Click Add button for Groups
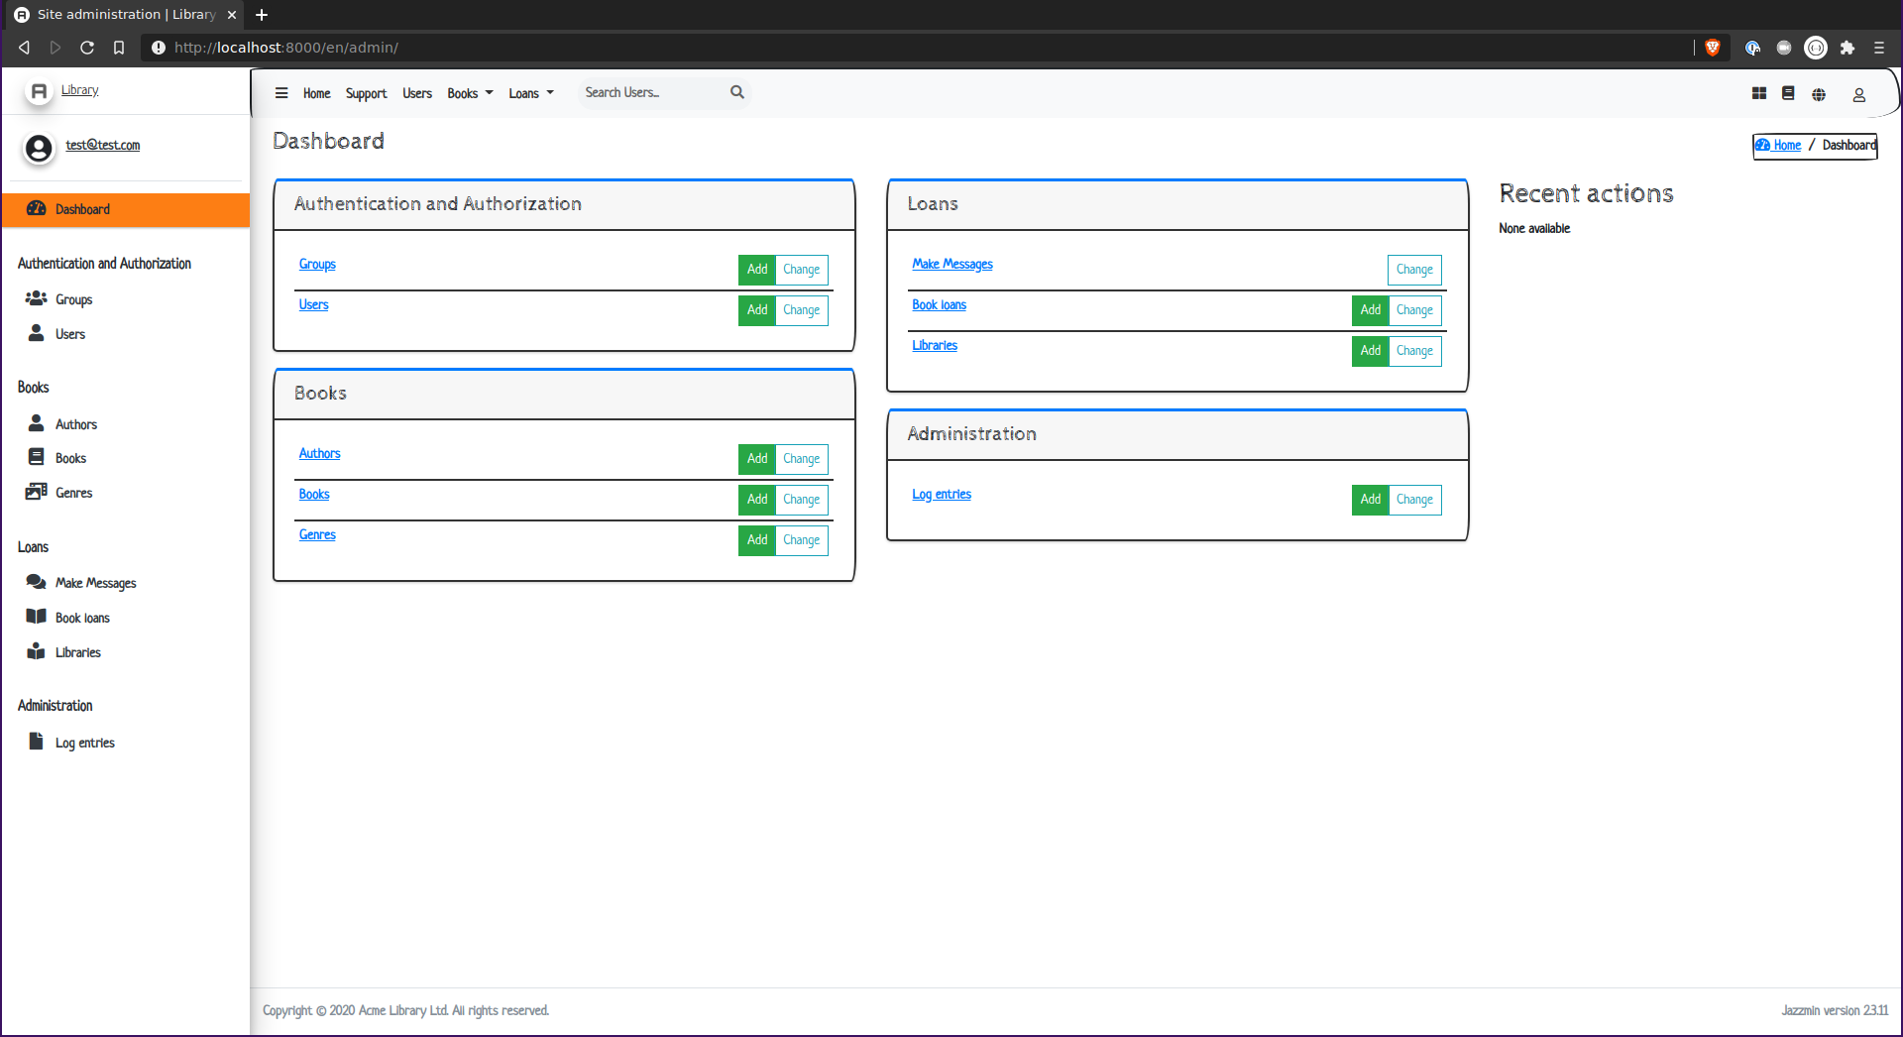 [757, 270]
